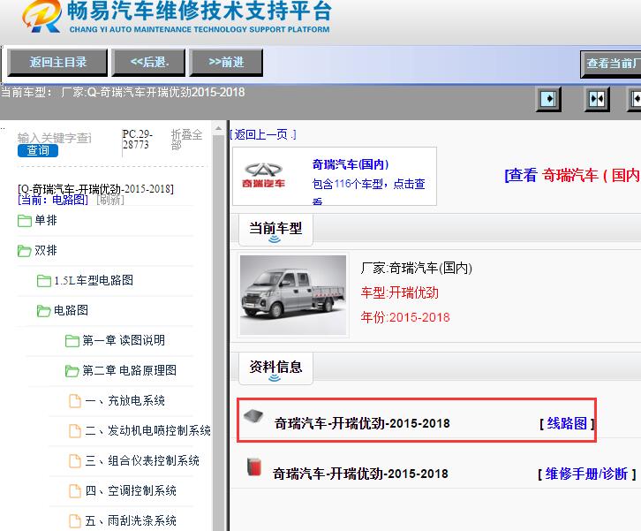Viewport: 641px width, 531px height.
Task: Click [查看 奇瑞汽车(国内 link at right
Action: pyautogui.click(x=572, y=176)
